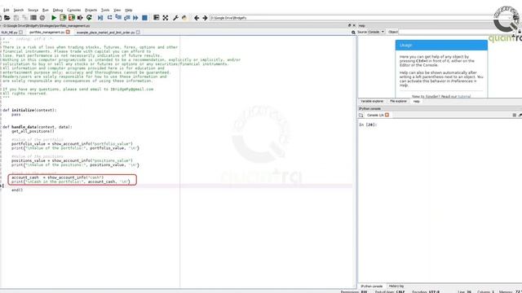Screen dimensions: 522x293
Task: Switch to the Variable explorer tab
Action: pos(372,101)
